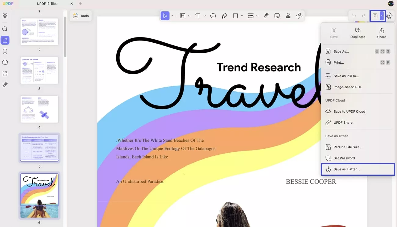397x227 pixels.
Task: Open the signature tool
Action: 299,16
